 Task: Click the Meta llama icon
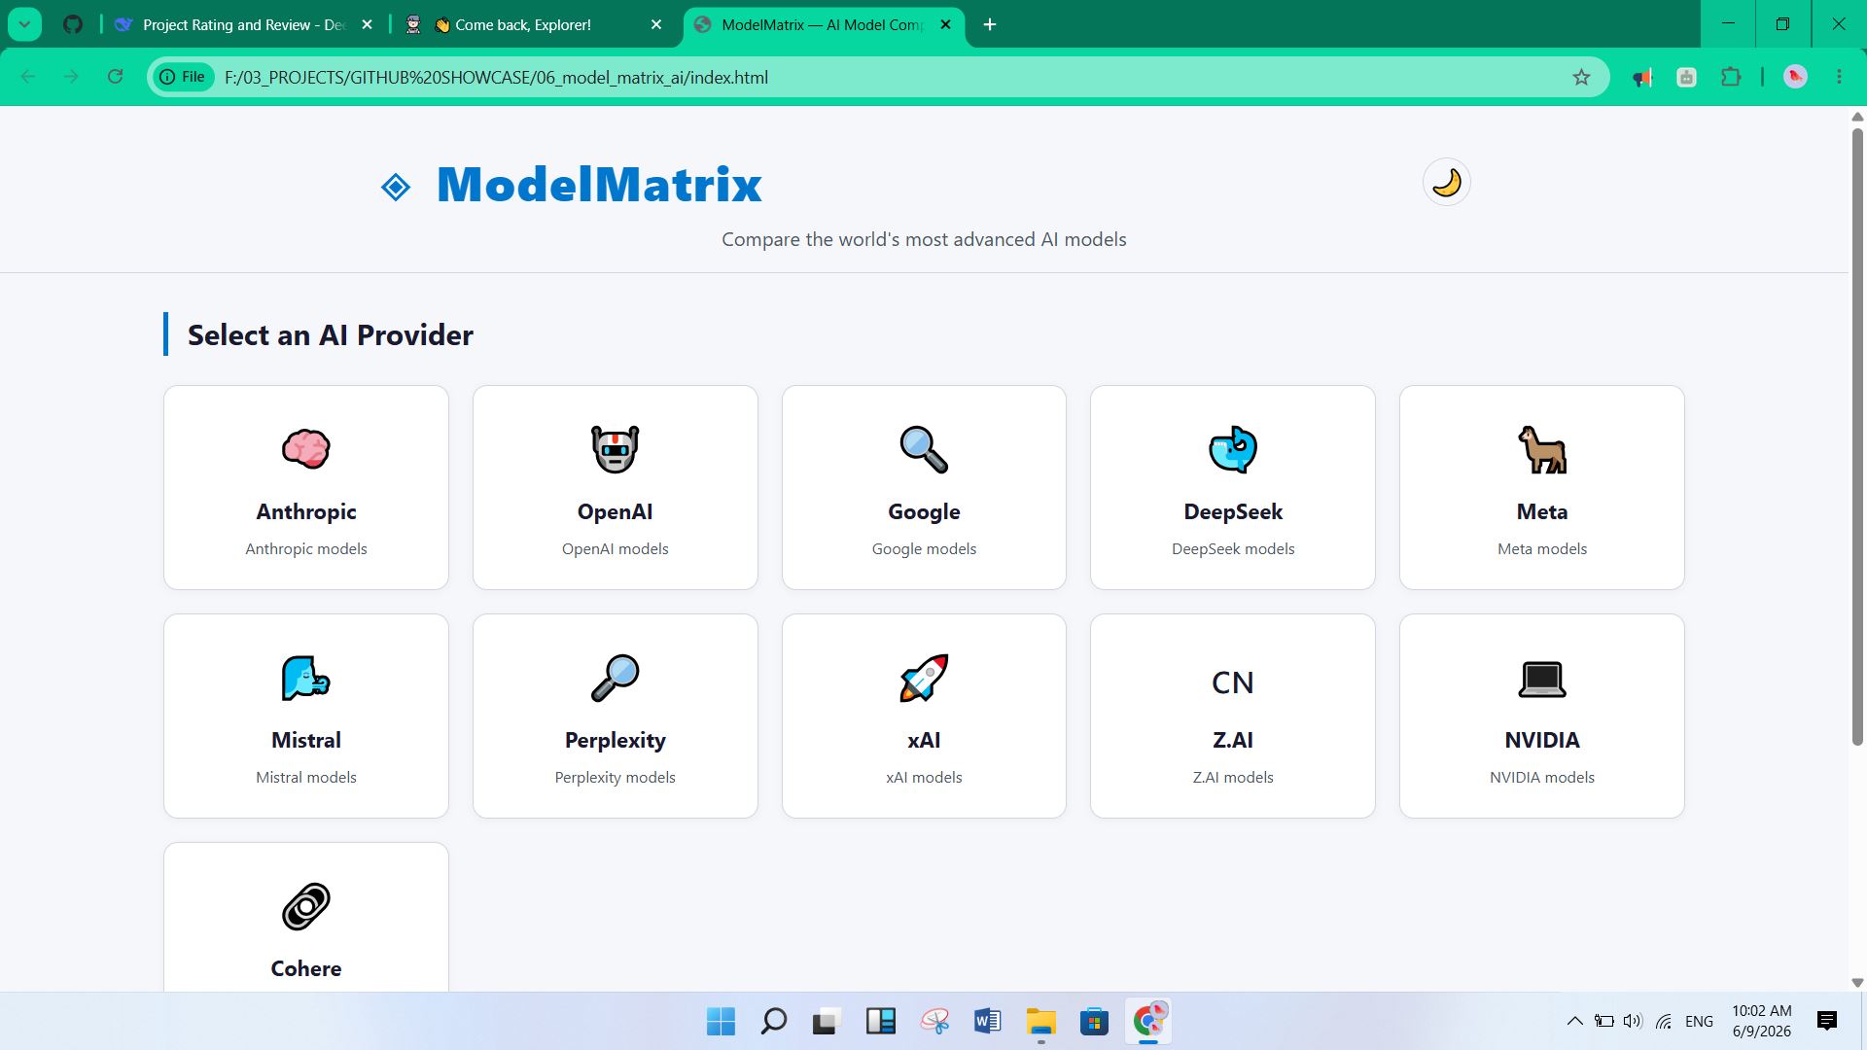(1541, 449)
